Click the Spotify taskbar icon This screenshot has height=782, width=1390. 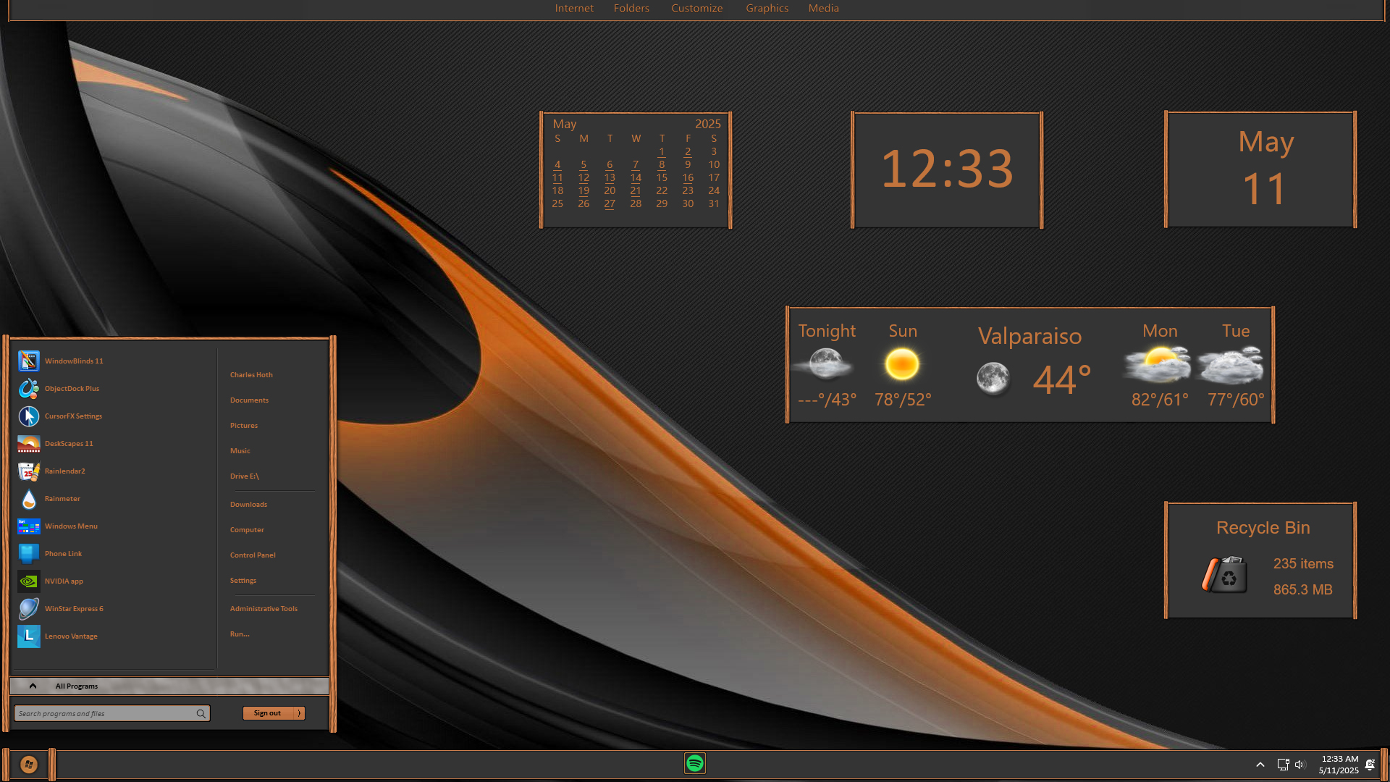click(x=695, y=763)
